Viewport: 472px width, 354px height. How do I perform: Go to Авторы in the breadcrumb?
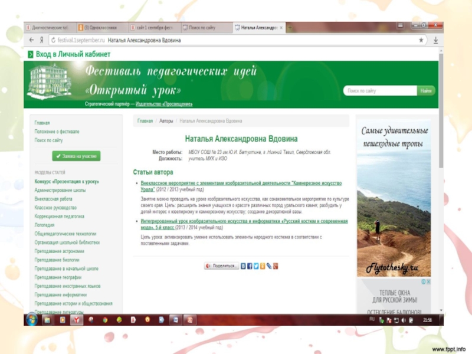click(166, 120)
